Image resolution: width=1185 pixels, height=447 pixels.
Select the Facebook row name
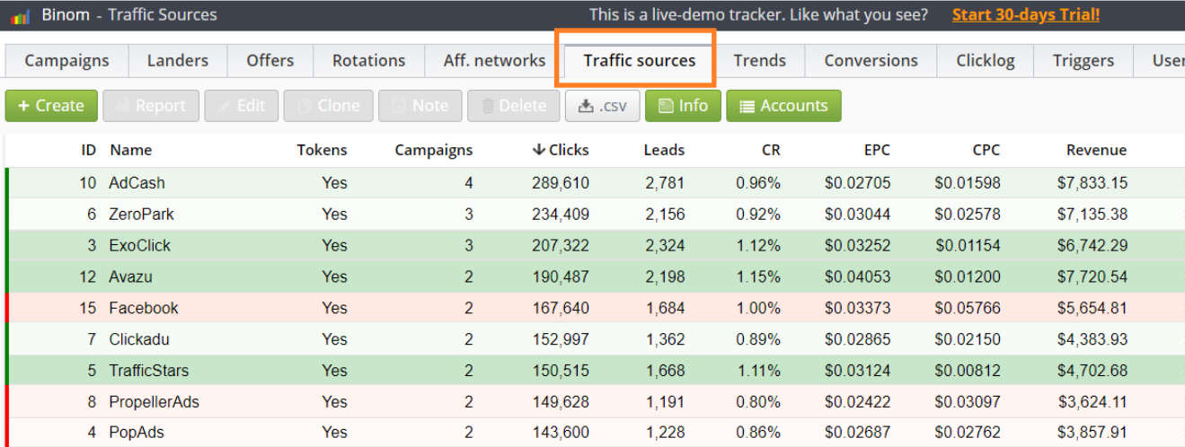(x=144, y=308)
